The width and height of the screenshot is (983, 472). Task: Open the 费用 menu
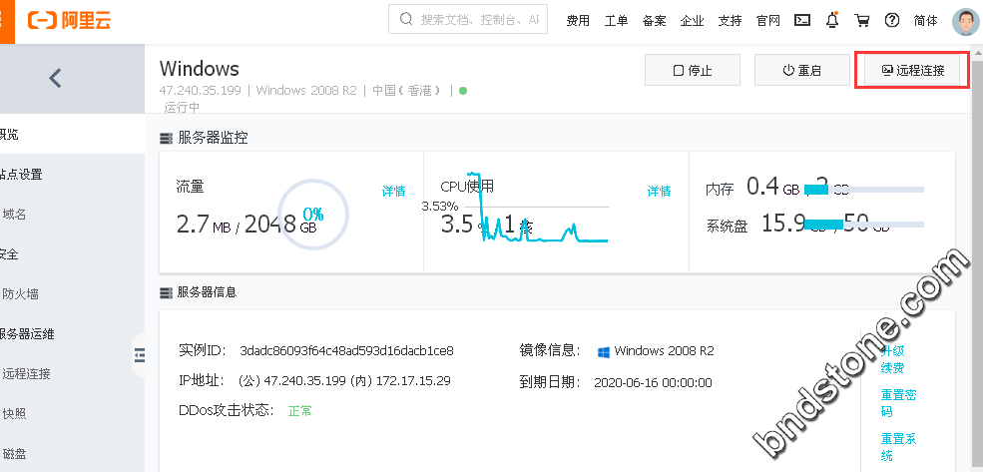click(578, 20)
